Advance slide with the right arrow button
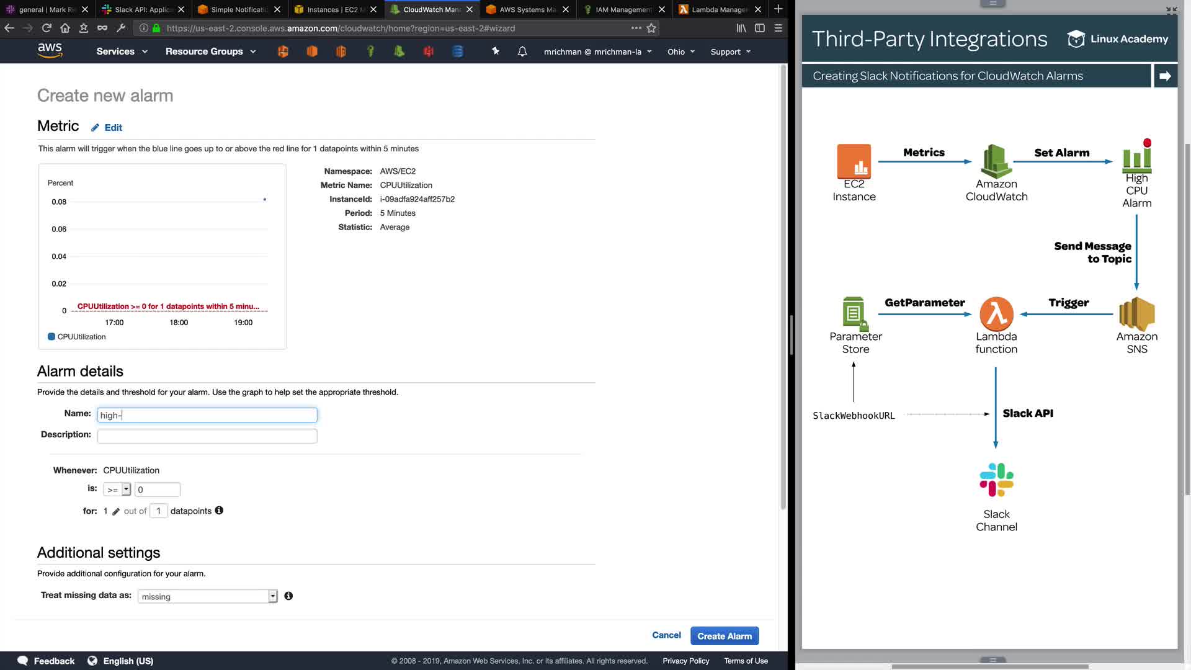This screenshot has width=1191, height=670. coord(1165,76)
